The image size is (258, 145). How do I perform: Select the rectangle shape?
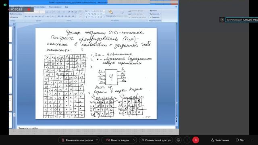coord(95,11)
